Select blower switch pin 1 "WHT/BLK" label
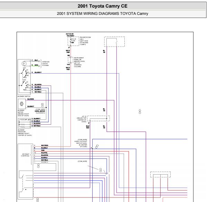Image resolution: width=208 pixels, height=202 pixels. point(37,92)
